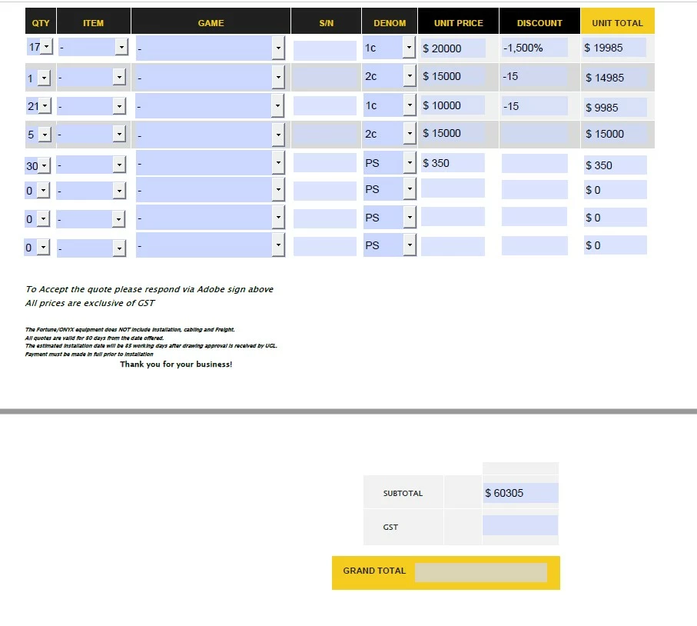Expand the GAME dropdown in the $20000 row
Screen dimensions: 697x626
tap(278, 48)
